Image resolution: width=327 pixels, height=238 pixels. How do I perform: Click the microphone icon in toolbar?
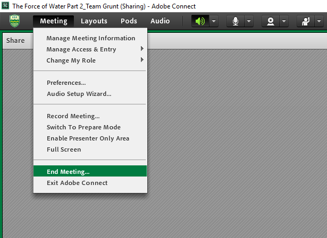236,21
